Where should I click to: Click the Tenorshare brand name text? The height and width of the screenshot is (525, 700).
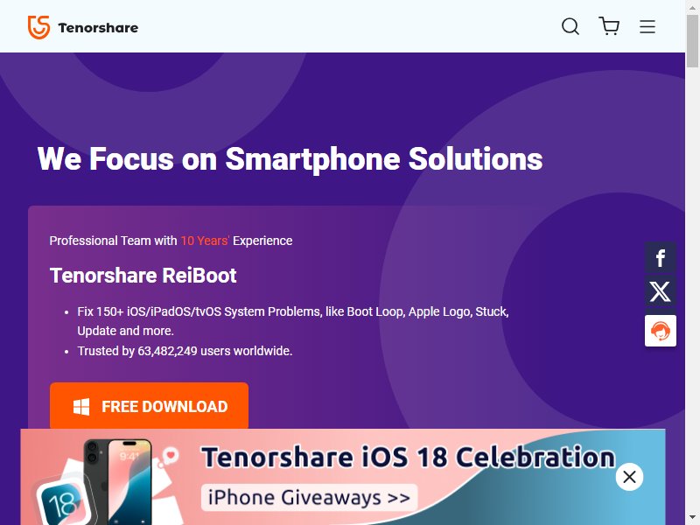98,28
